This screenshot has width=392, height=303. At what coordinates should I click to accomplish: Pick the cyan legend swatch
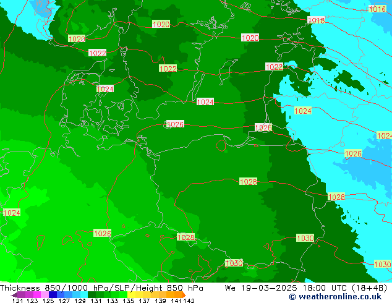click(84, 294)
